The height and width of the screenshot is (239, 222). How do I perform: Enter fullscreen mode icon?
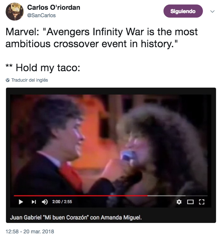click(x=201, y=202)
